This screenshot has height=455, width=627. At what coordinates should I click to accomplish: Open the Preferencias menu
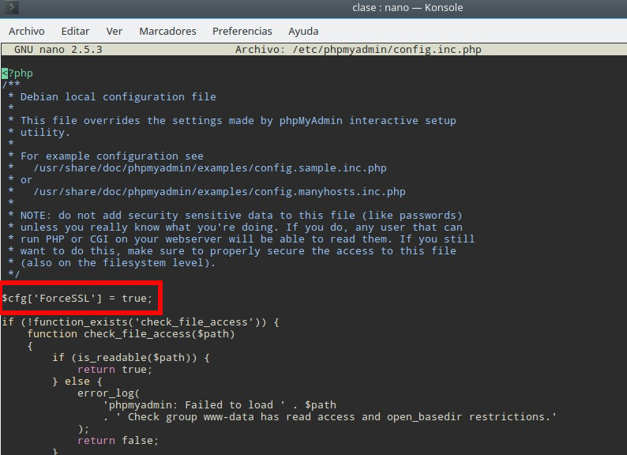point(242,32)
